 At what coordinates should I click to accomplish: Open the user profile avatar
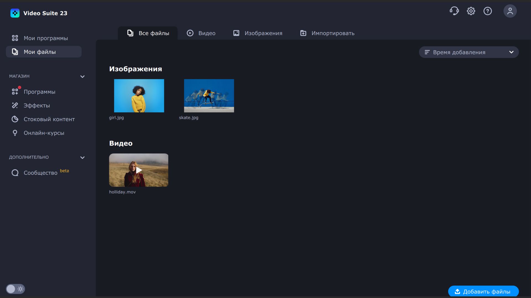pos(510,11)
